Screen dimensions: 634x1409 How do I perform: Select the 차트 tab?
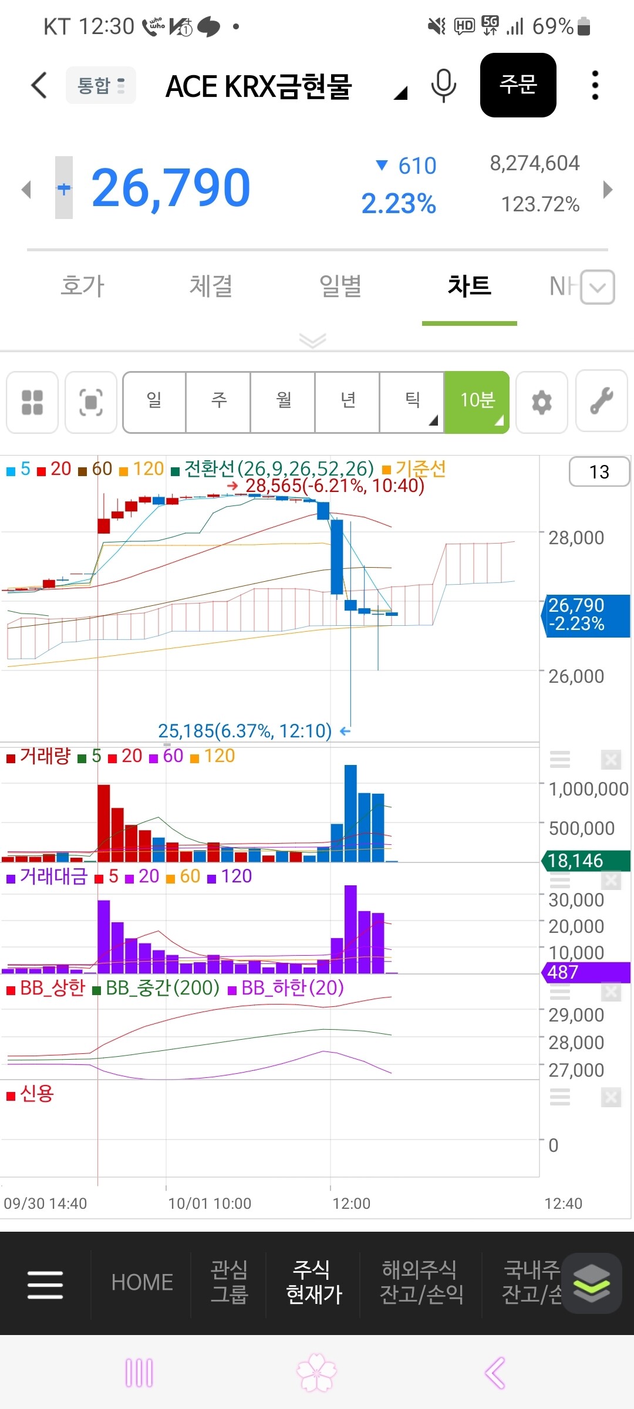(470, 286)
